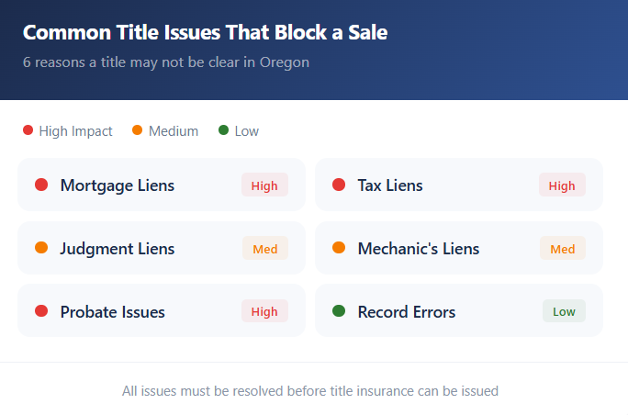Select the Med badge on Judgment Liens
The width and height of the screenshot is (628, 415).
tap(265, 249)
